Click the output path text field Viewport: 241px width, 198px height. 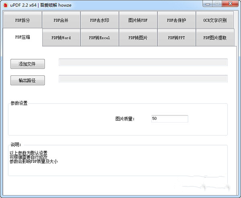coord(143,79)
